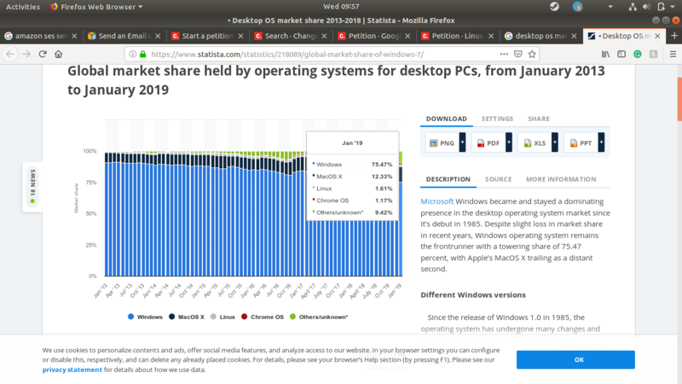
Task: Click the network status tray icon
Action: coord(633,7)
